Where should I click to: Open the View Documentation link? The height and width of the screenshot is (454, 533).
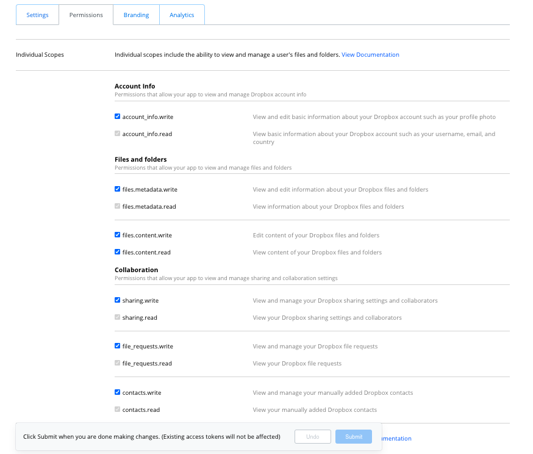click(370, 54)
